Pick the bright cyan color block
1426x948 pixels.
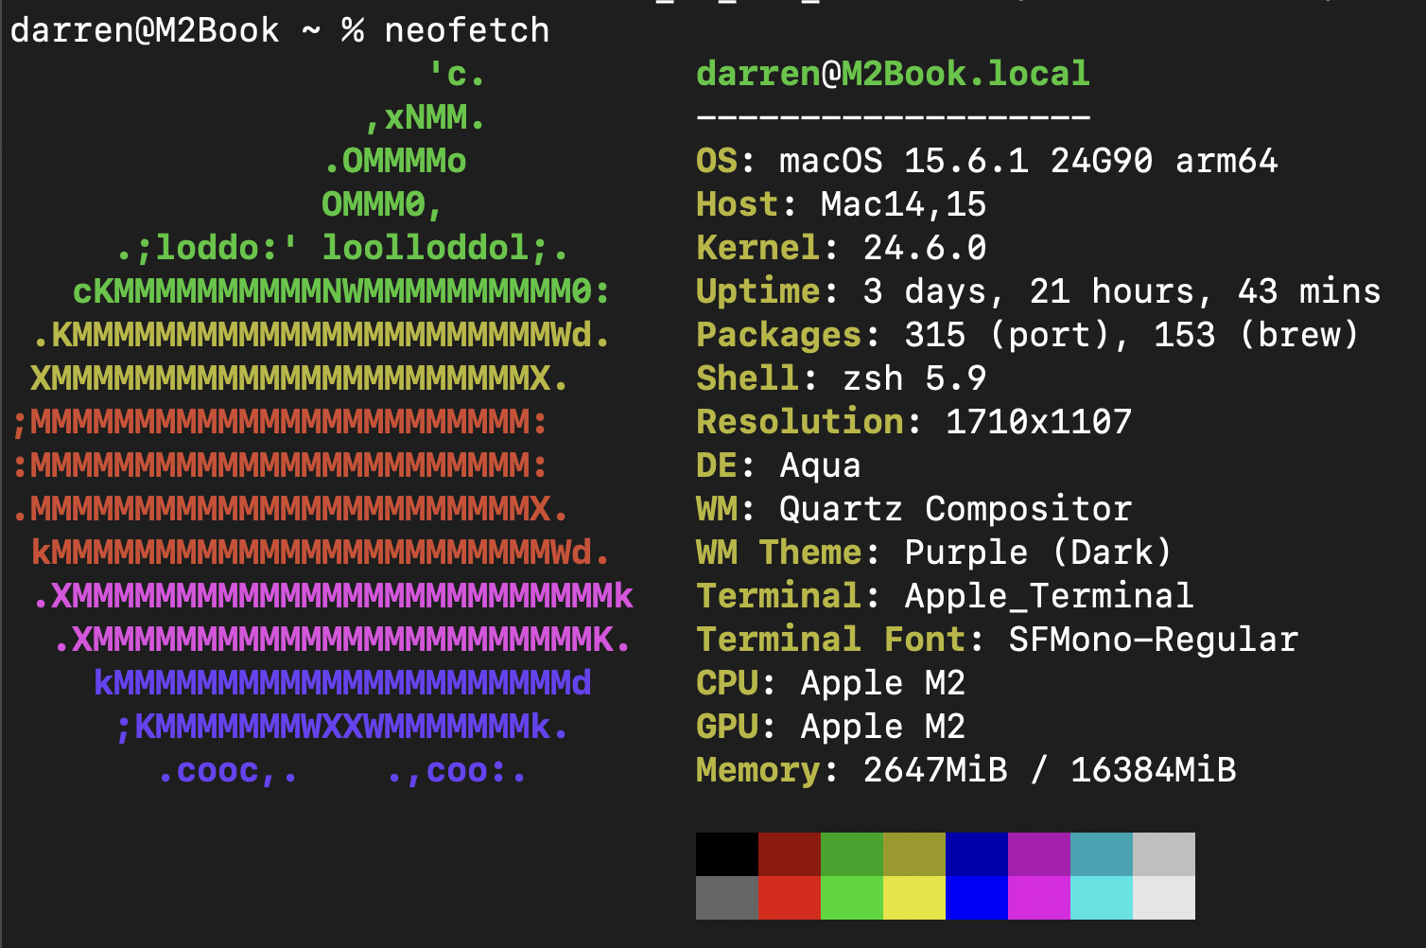point(1101,898)
